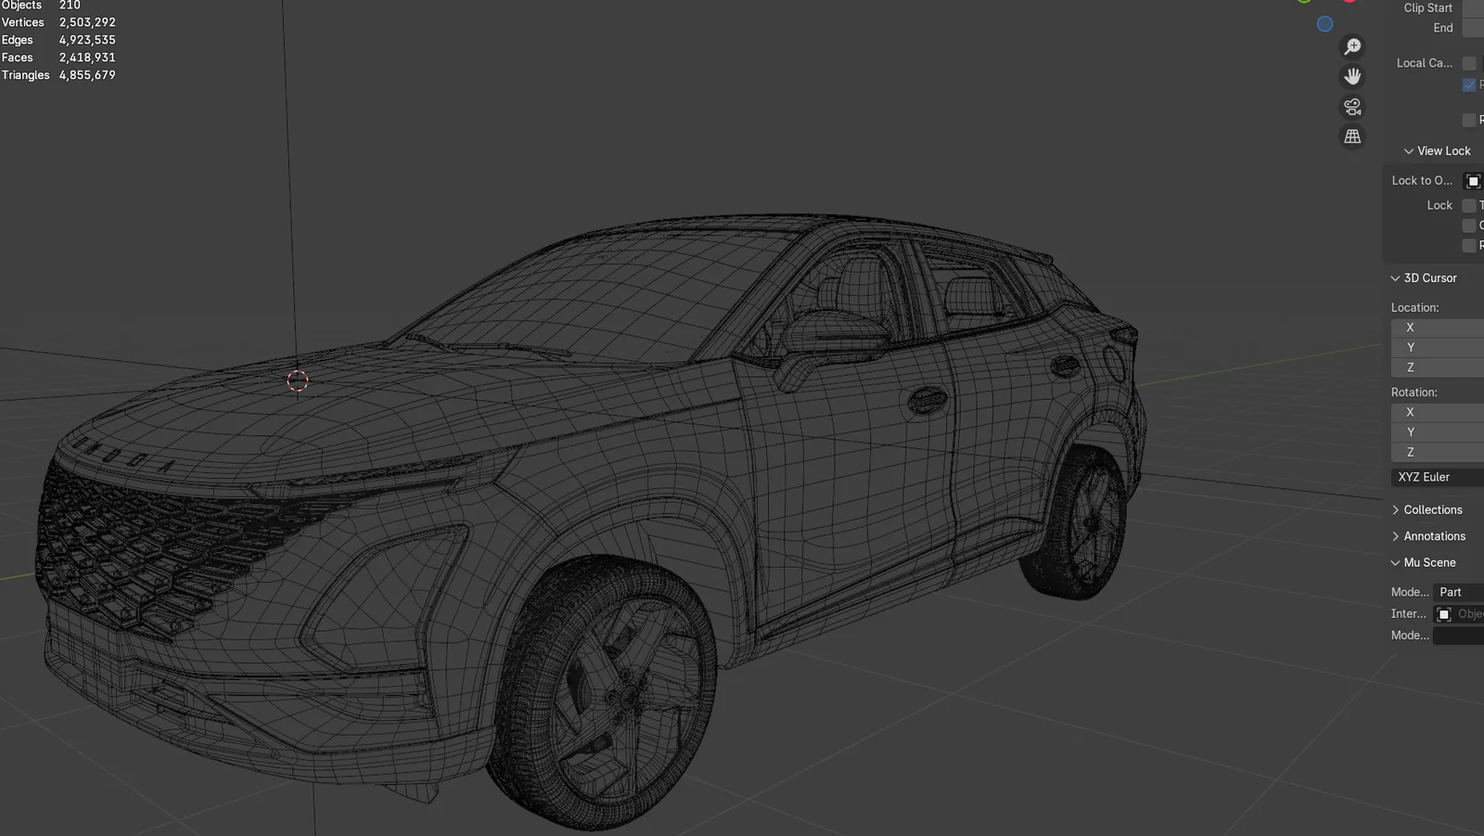Viewport: 1484px width, 836px height.
Task: Click the Rotation X field
Action: tap(1438, 412)
